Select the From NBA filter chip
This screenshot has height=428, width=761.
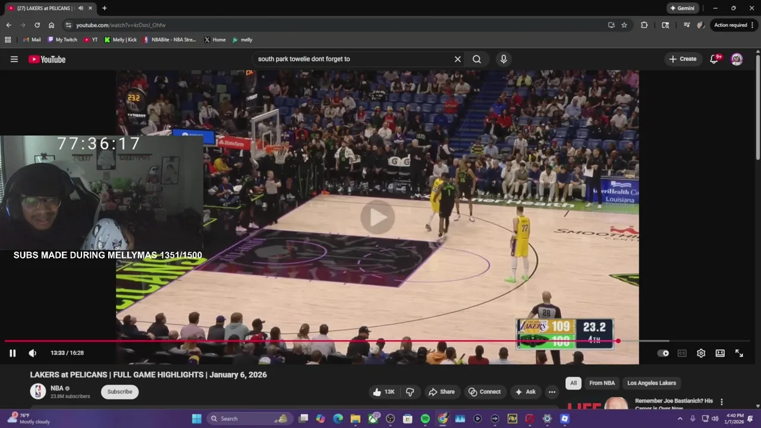tap(602, 383)
